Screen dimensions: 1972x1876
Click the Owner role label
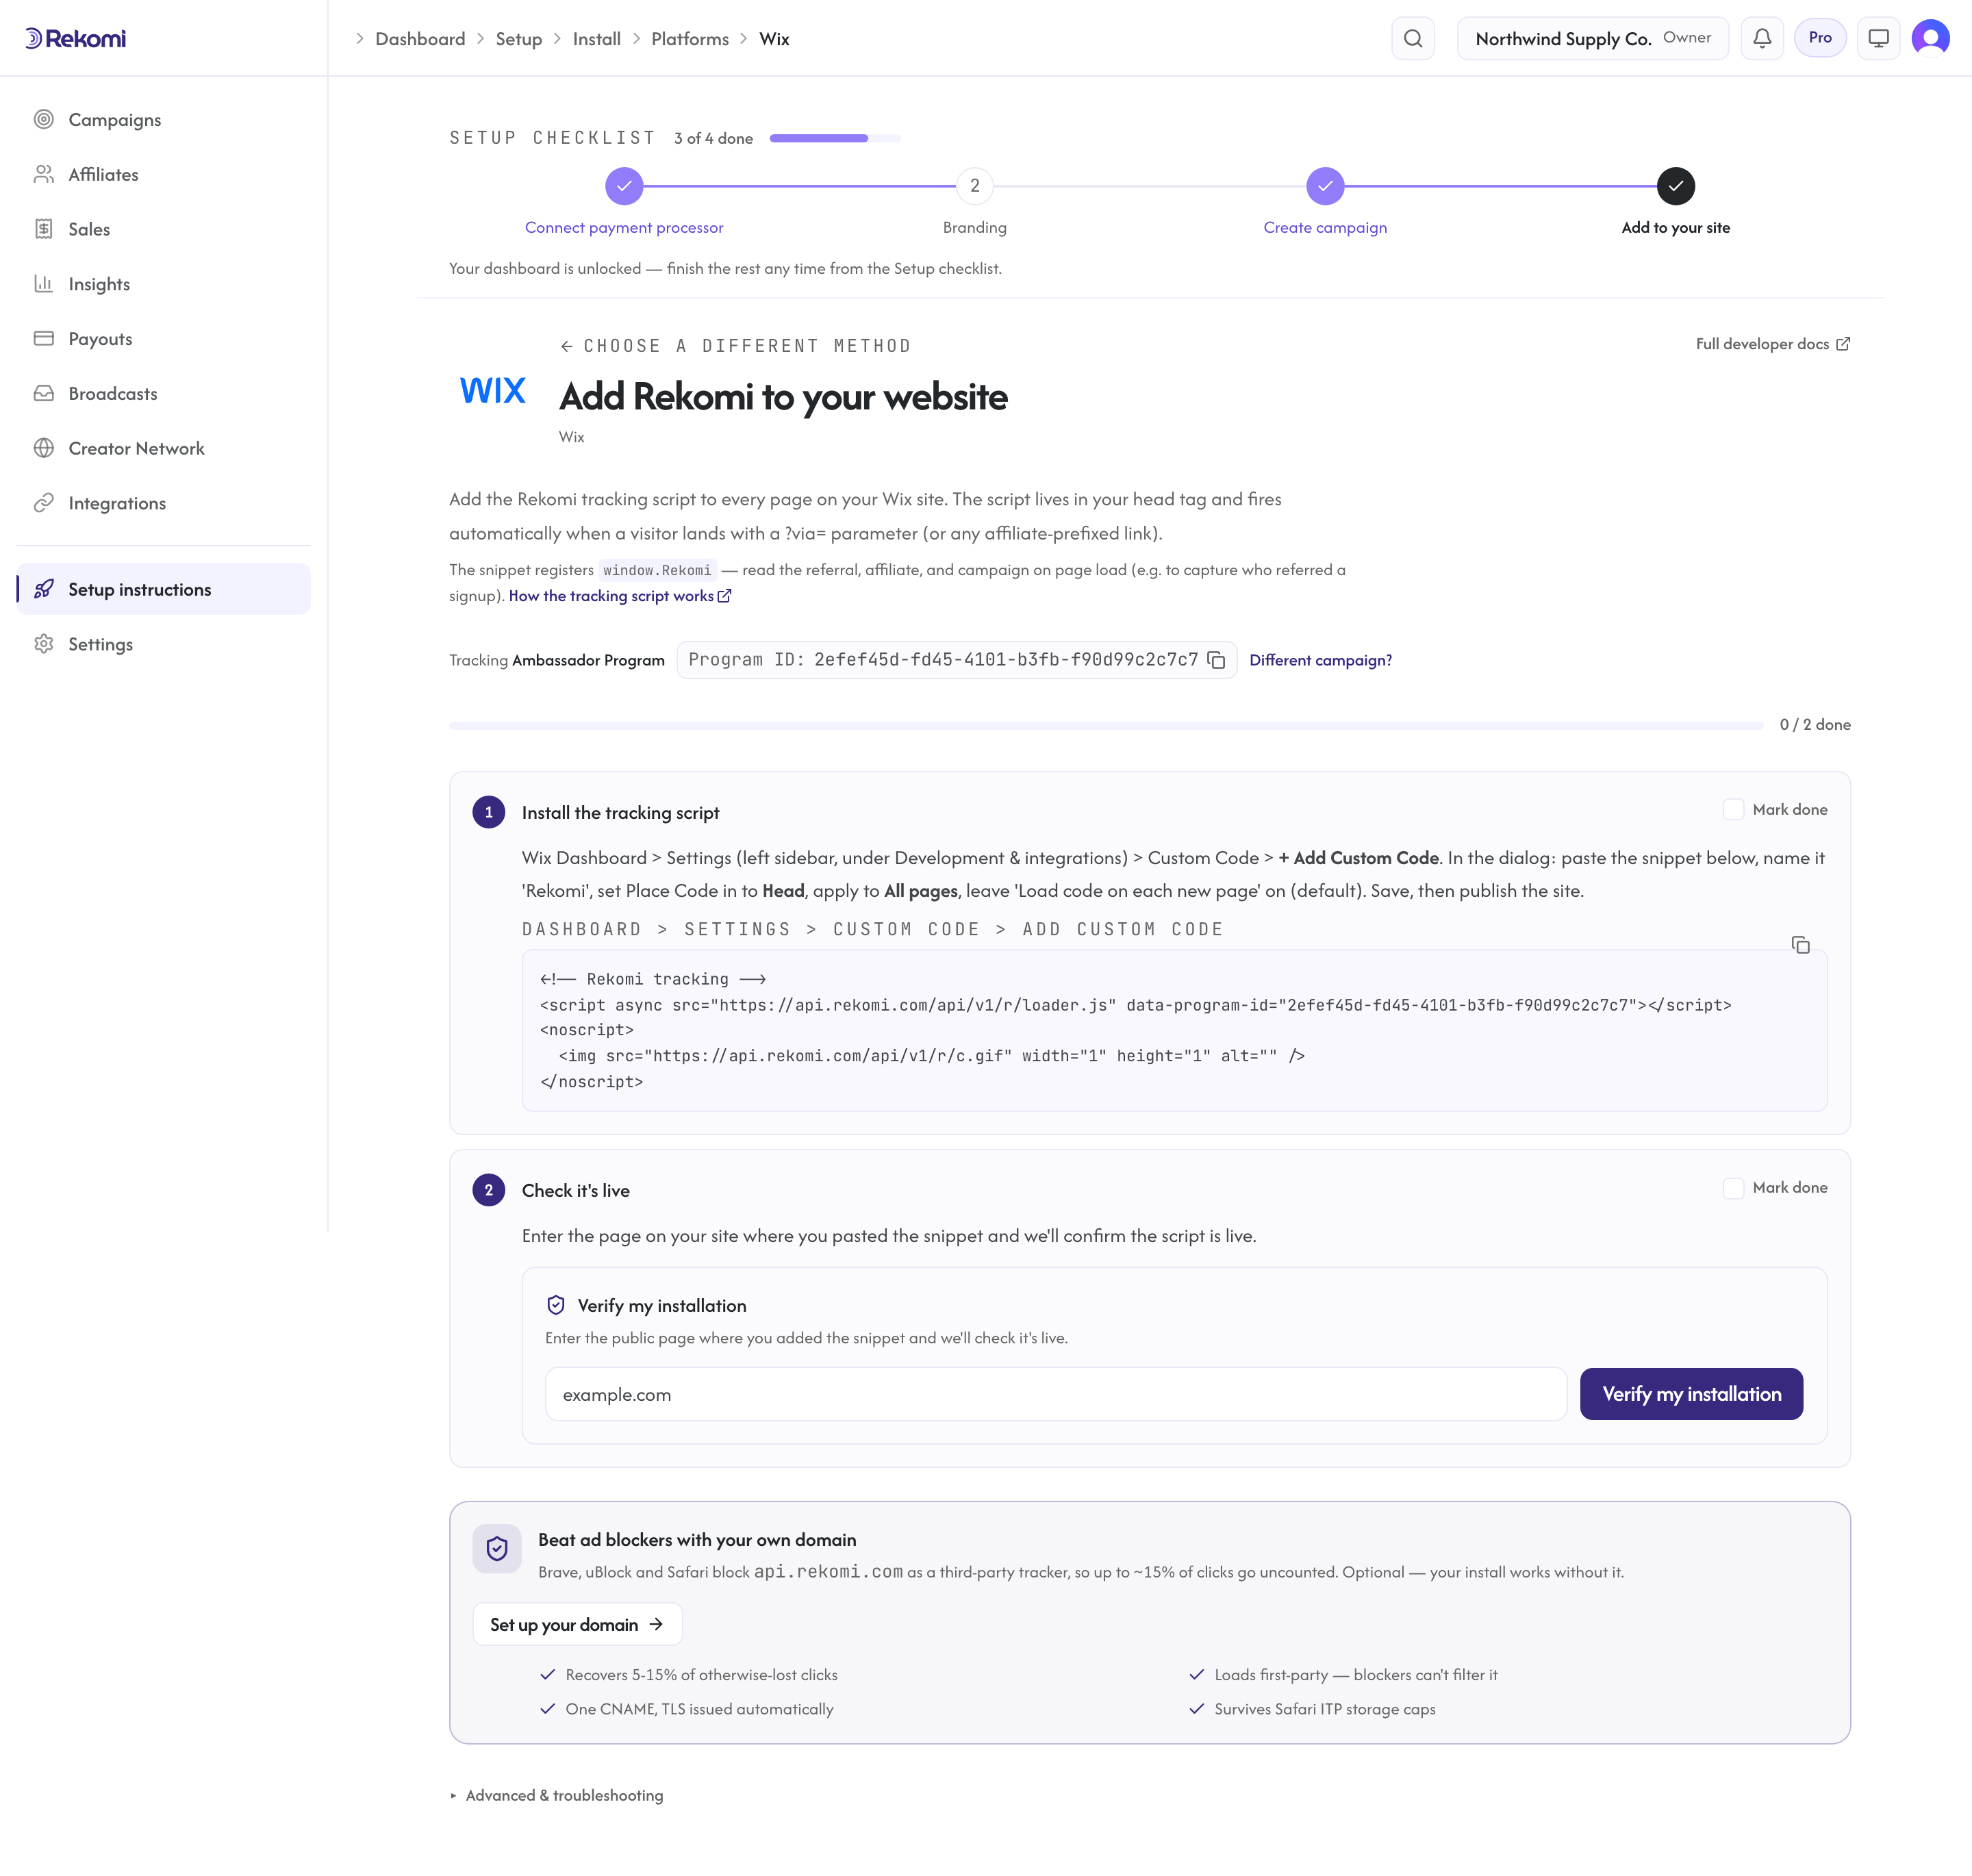click(1687, 38)
